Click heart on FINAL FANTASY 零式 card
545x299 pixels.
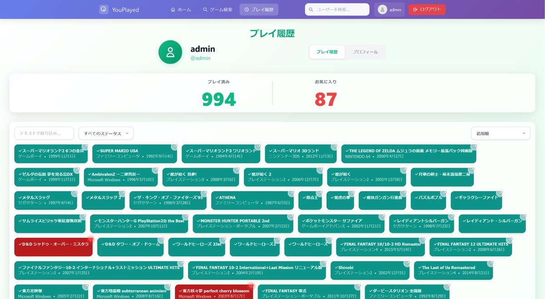pyautogui.click(x=357, y=287)
